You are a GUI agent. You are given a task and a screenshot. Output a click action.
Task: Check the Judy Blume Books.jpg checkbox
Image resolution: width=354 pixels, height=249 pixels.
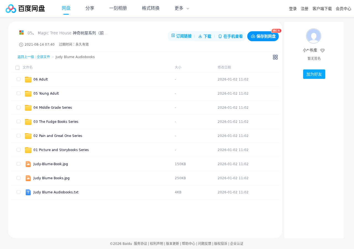click(19, 178)
